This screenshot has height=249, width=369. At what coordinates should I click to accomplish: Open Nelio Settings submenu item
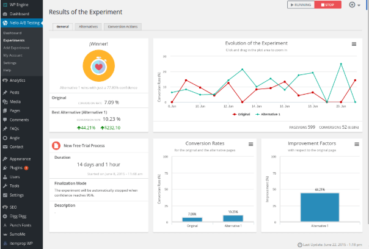(x=10, y=63)
